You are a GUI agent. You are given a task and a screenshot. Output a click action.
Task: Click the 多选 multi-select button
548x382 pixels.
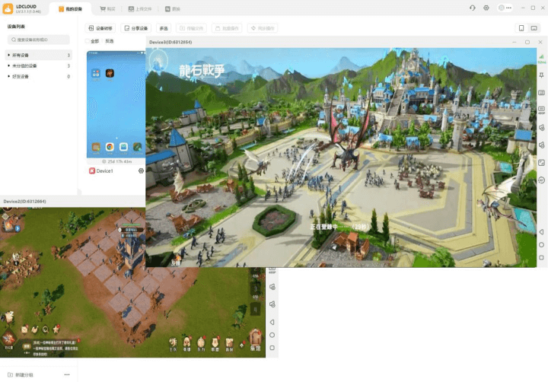coord(164,28)
